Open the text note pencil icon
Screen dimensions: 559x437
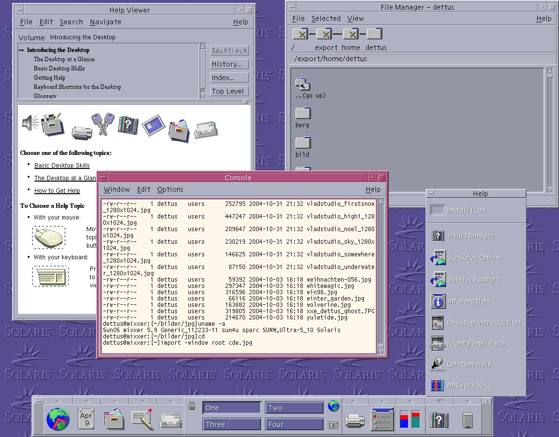(142, 419)
